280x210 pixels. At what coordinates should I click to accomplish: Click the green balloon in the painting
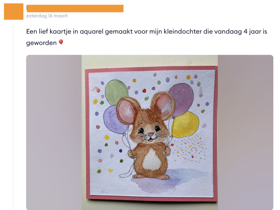pyautogui.click(x=117, y=92)
